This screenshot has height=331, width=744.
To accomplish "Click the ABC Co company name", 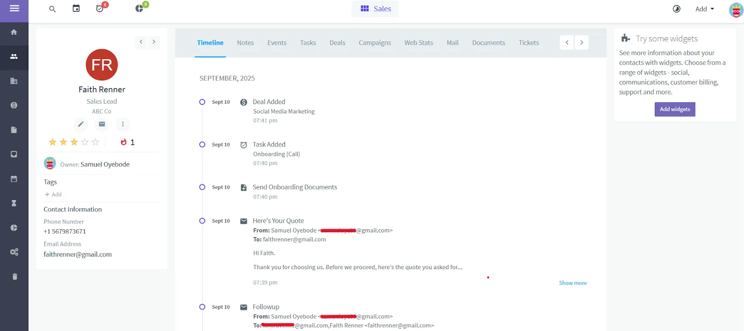I will click(101, 112).
